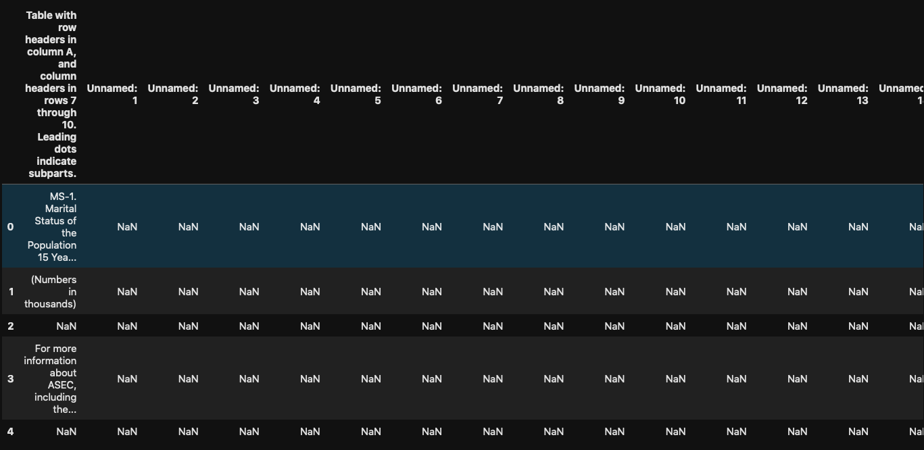Select the 'Unnamed: 6' column header
Screen dimensions: 924x450
(416, 95)
